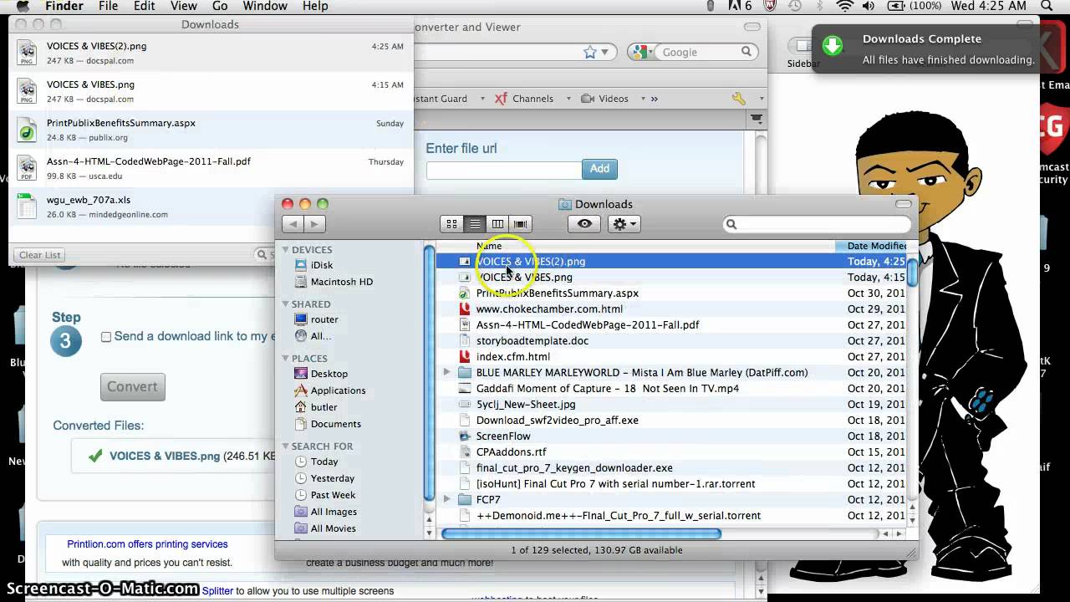Click the Enter file url field
Image resolution: width=1070 pixels, height=602 pixels.
pos(504,171)
